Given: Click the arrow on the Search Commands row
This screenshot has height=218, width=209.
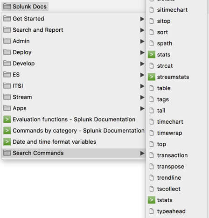Looking at the screenshot, I should [142, 153].
